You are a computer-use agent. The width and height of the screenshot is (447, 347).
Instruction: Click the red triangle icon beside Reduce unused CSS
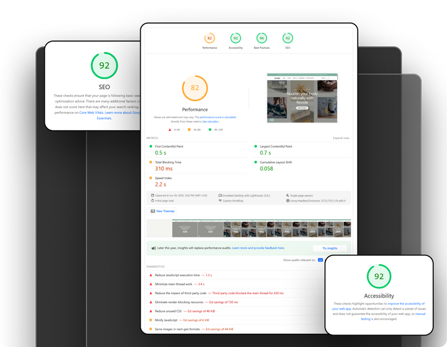click(151, 311)
